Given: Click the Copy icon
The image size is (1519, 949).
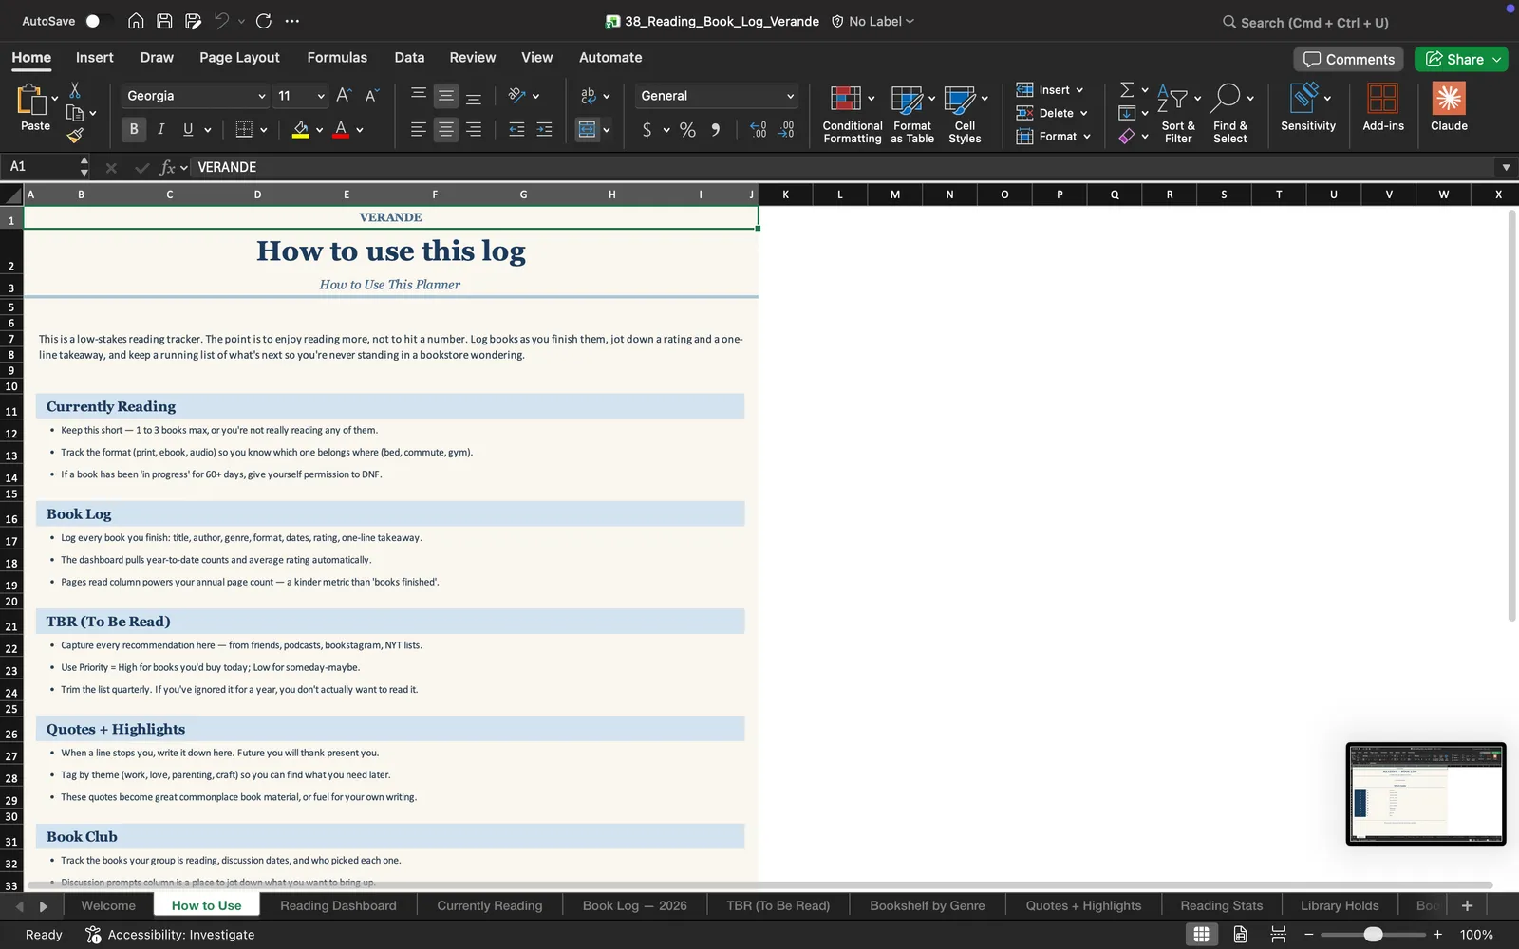Looking at the screenshot, I should (x=75, y=113).
